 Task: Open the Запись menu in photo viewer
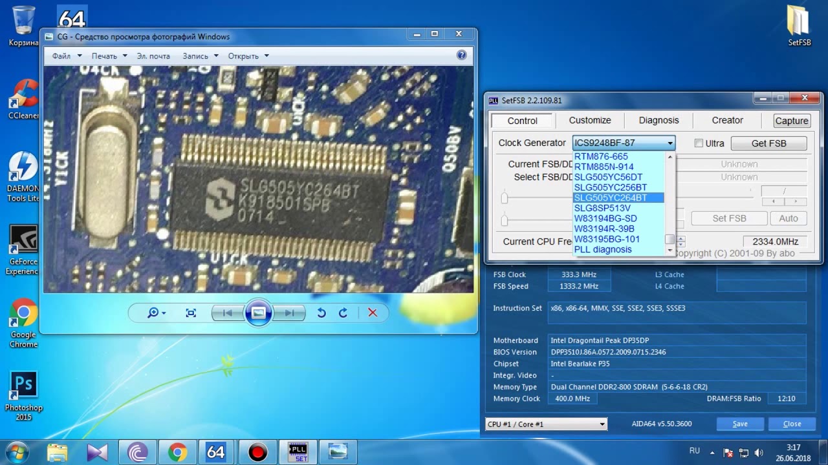coord(201,56)
